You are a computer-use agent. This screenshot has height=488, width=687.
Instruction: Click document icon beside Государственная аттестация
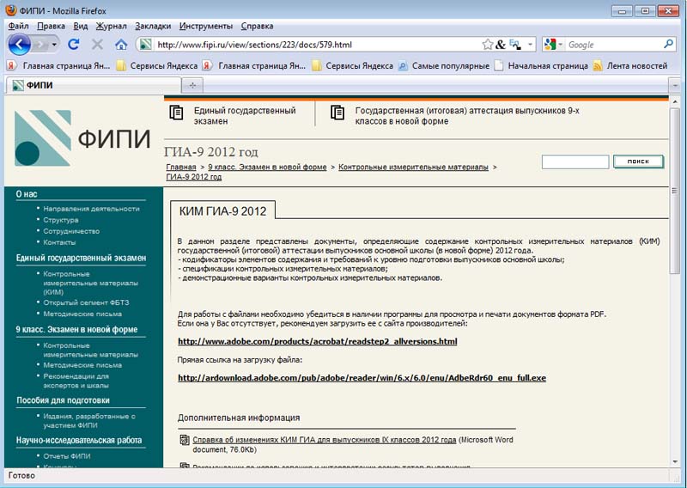(337, 113)
